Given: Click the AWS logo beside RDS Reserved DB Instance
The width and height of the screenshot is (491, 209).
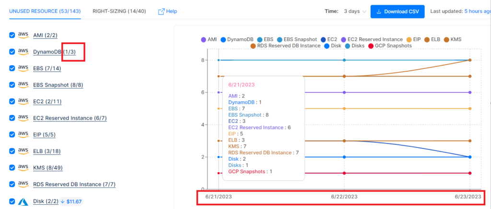Looking at the screenshot, I should pyautogui.click(x=23, y=184).
